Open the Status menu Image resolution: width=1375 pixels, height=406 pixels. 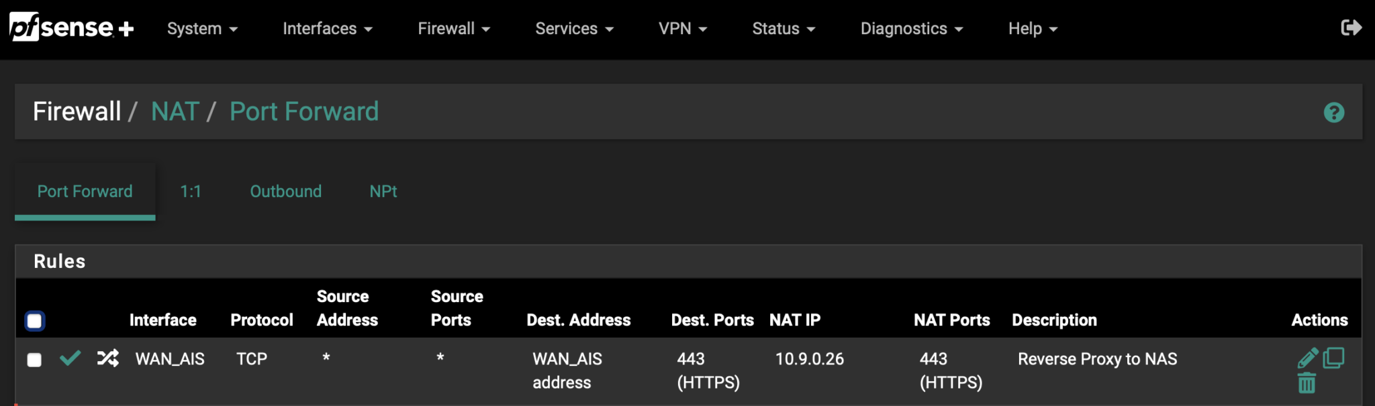tap(783, 28)
